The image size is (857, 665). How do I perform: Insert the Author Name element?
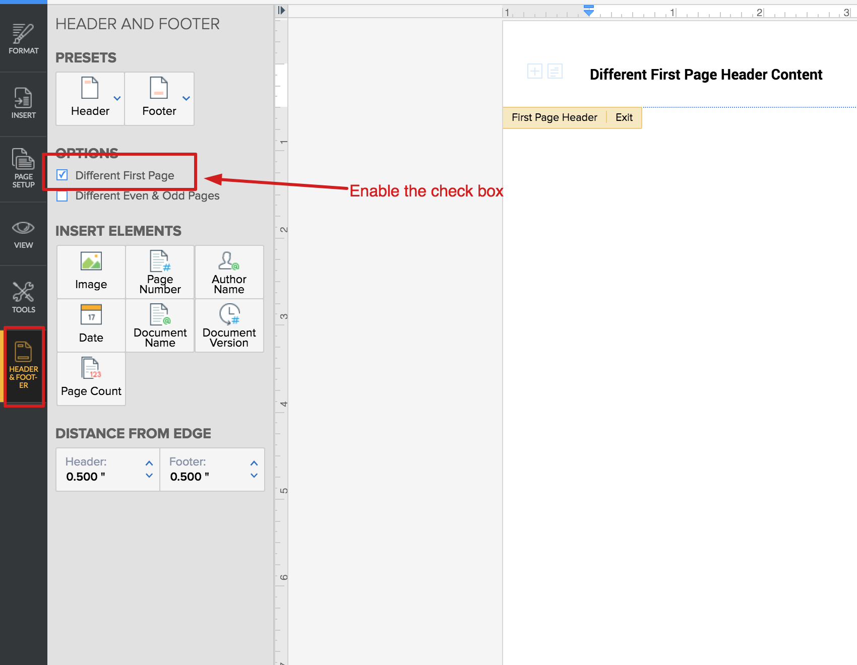pyautogui.click(x=229, y=272)
